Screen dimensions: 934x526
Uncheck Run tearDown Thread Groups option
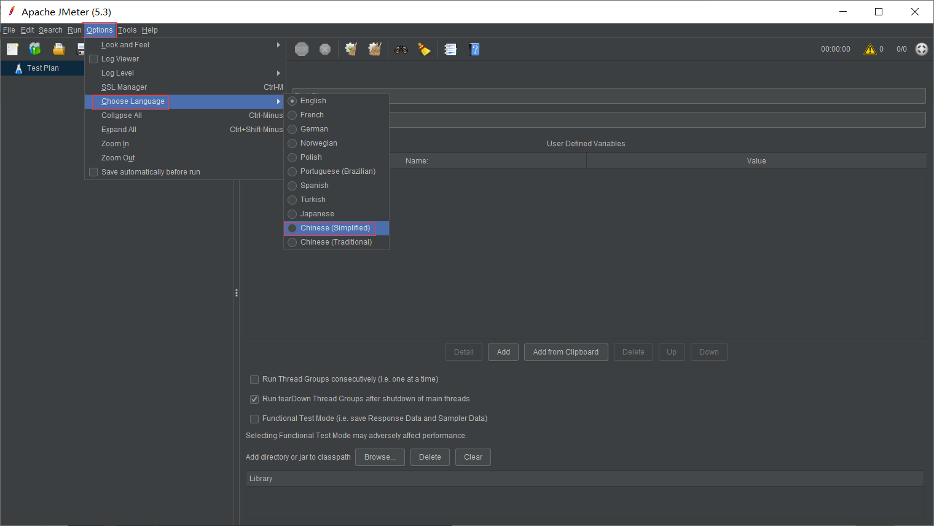254,399
